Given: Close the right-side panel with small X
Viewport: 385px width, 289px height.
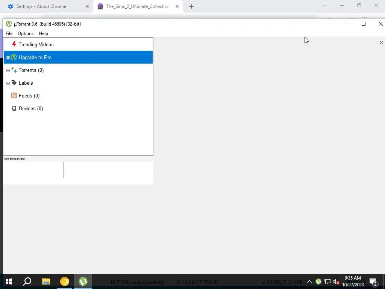Looking at the screenshot, I should 381,42.
